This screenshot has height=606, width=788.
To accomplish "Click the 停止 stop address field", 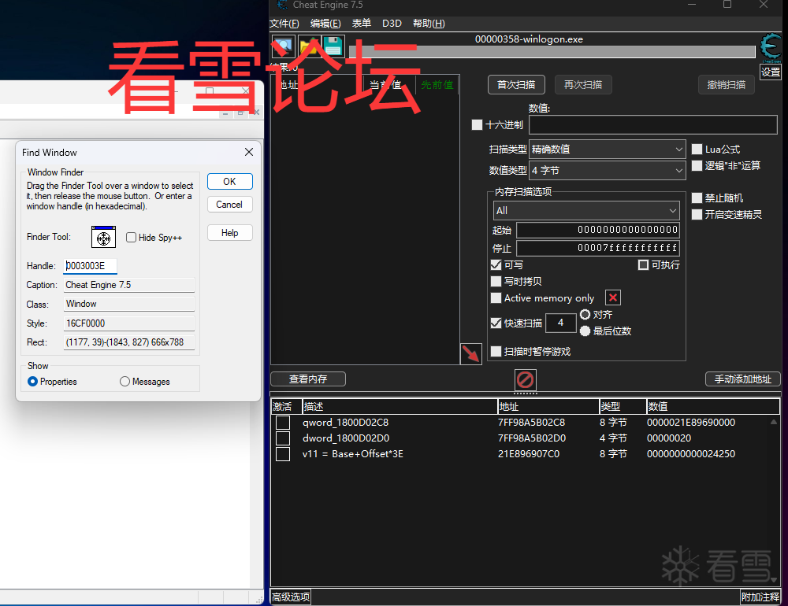I will click(598, 248).
